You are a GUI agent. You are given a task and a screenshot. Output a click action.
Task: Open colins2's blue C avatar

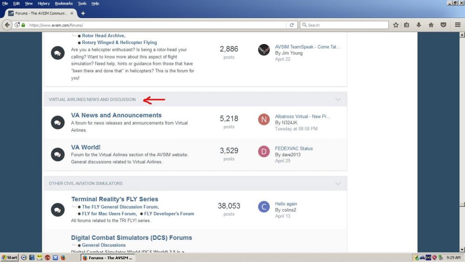[264, 207]
